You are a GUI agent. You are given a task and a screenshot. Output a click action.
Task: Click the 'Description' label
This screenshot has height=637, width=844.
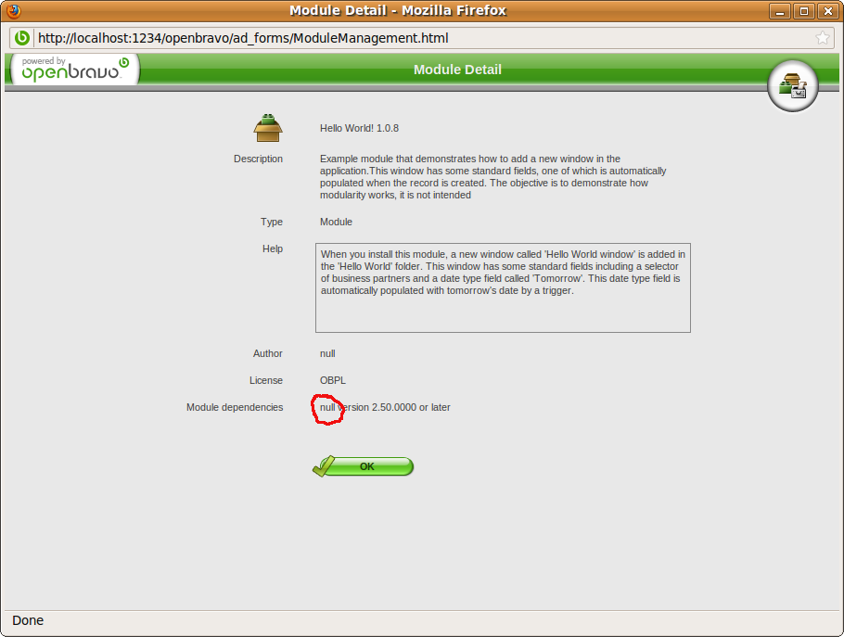(258, 159)
